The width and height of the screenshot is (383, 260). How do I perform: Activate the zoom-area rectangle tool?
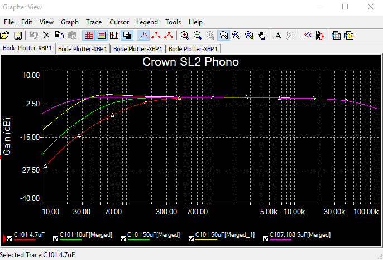click(x=223, y=35)
